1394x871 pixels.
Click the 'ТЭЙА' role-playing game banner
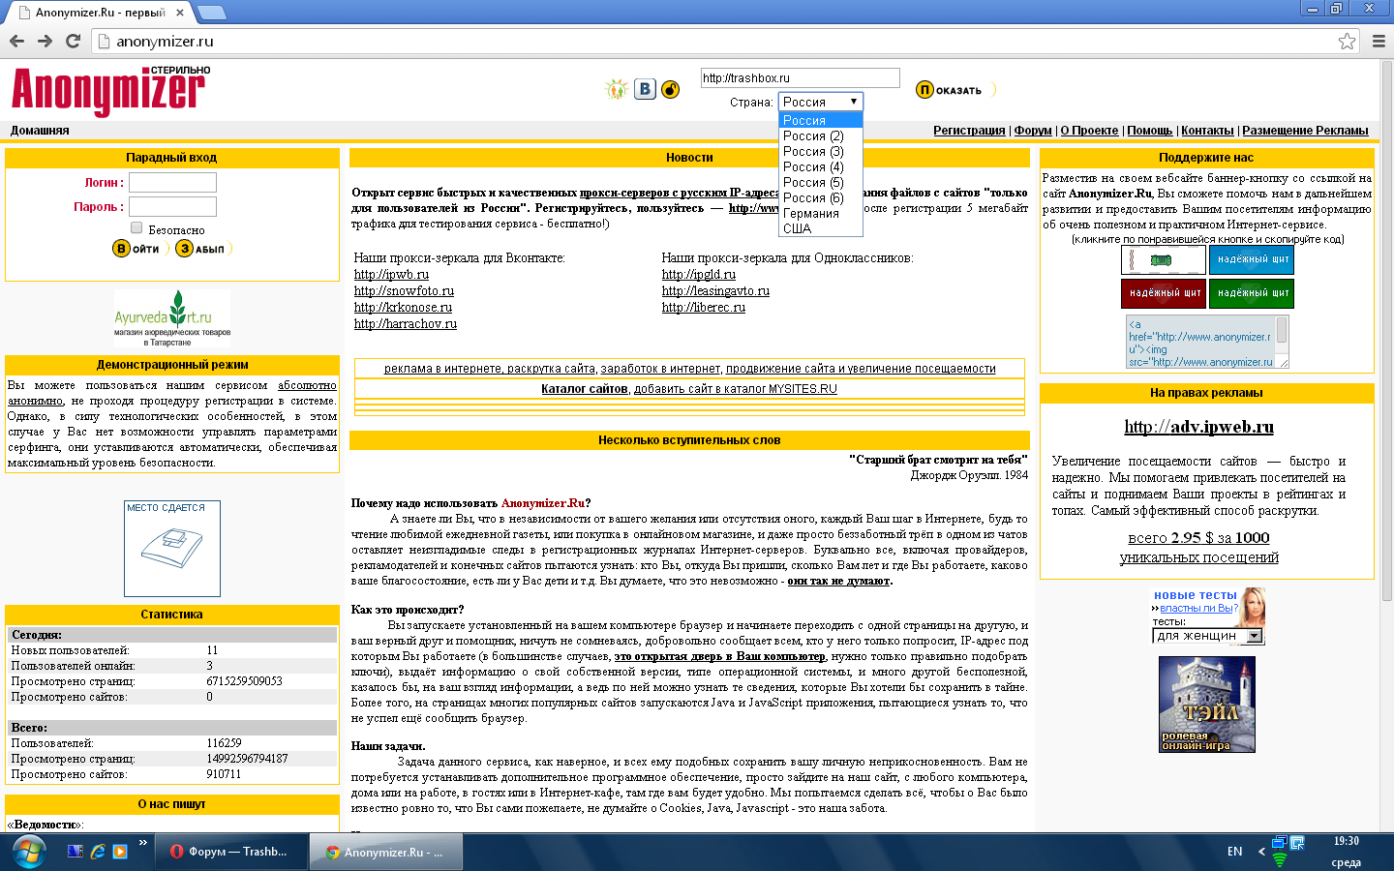pyautogui.click(x=1207, y=705)
